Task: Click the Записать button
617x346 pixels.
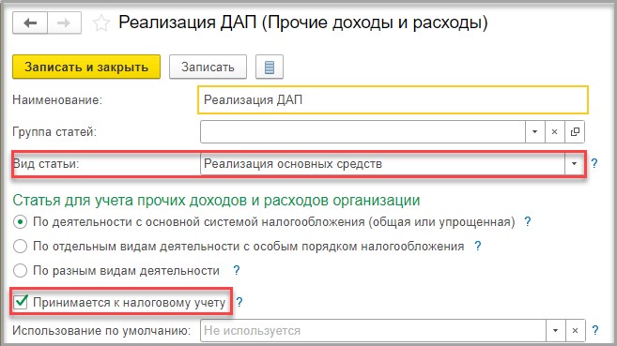Action: pos(208,67)
